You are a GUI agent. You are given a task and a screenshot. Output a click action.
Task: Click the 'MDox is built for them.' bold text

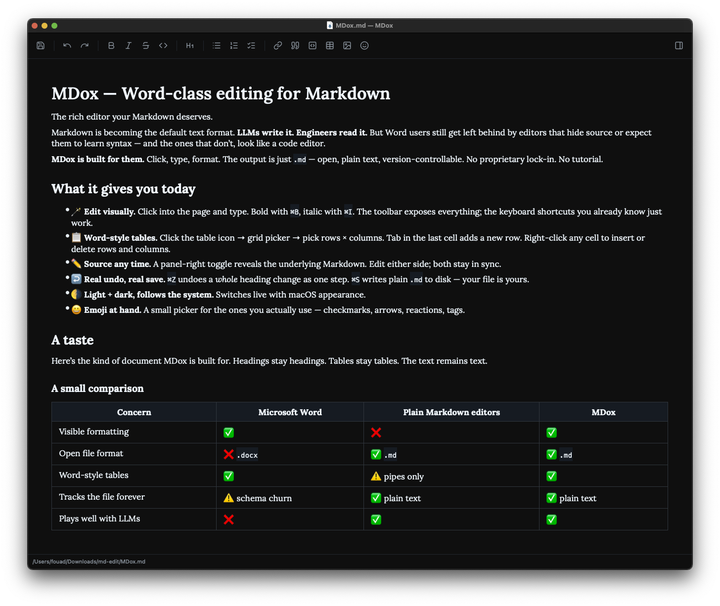[98, 159]
